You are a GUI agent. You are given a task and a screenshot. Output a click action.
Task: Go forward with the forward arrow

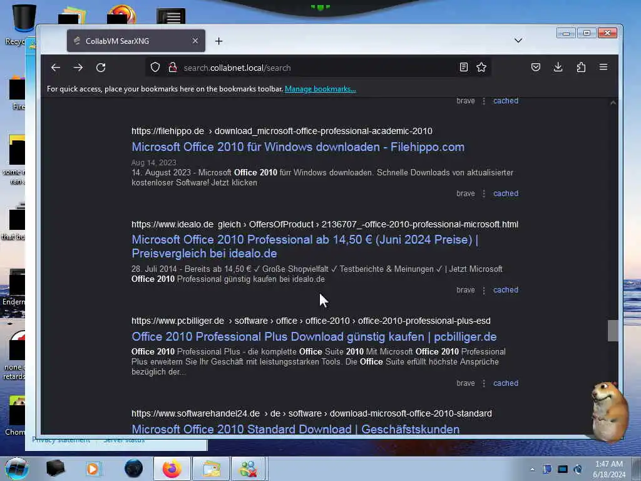(78, 68)
